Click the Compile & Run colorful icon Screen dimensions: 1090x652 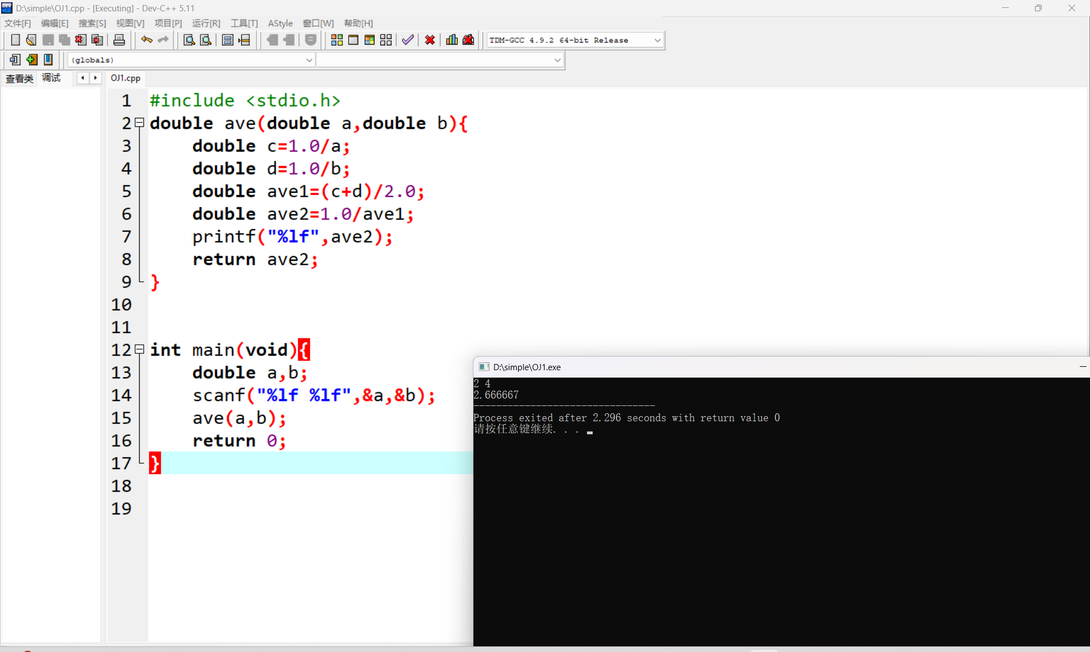click(370, 40)
